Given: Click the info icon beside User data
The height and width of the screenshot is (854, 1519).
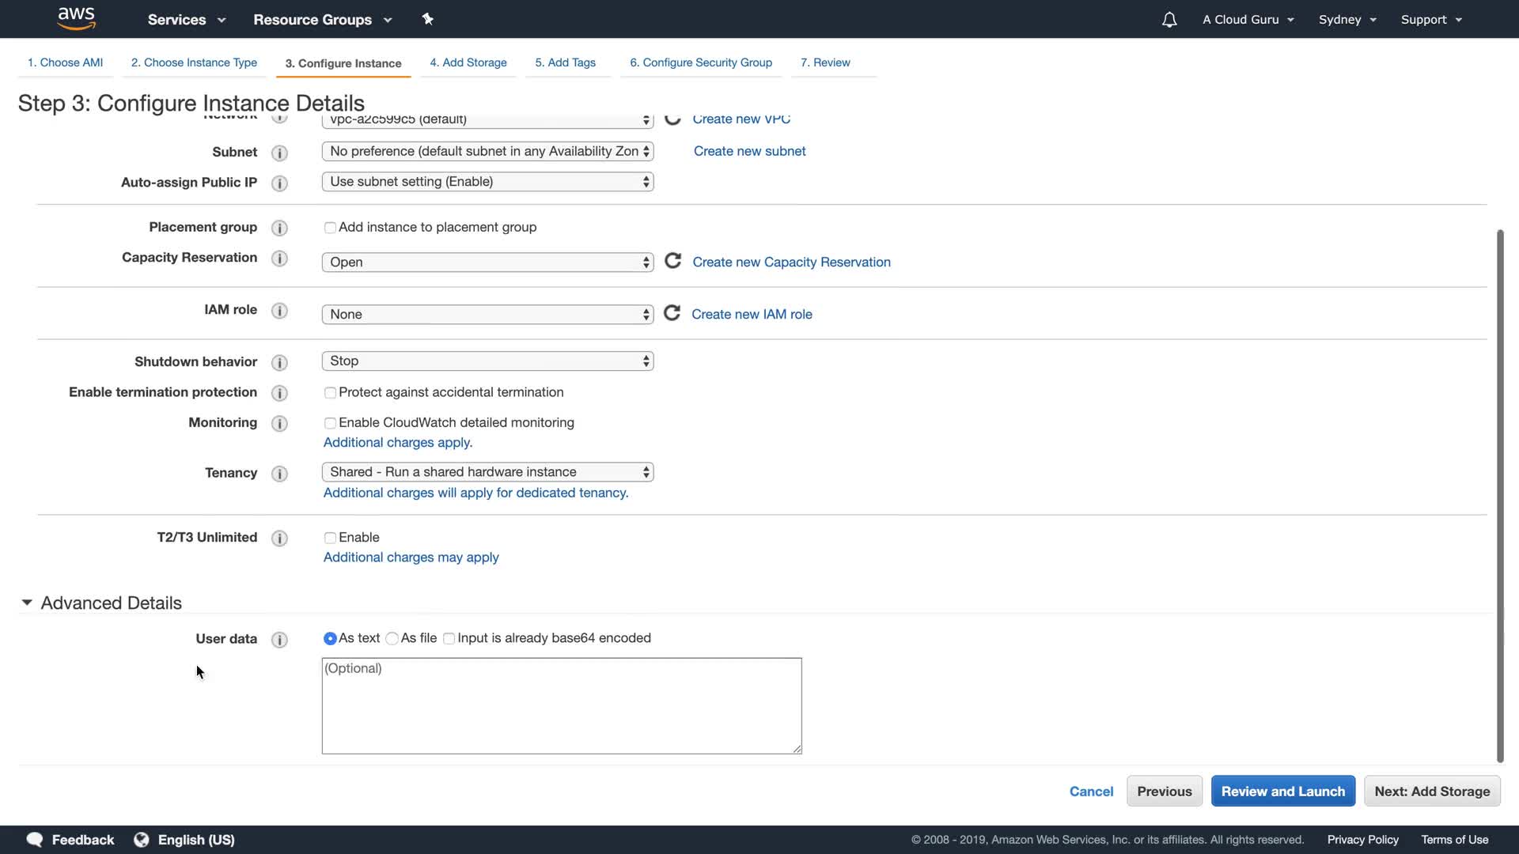Looking at the screenshot, I should 279,640.
